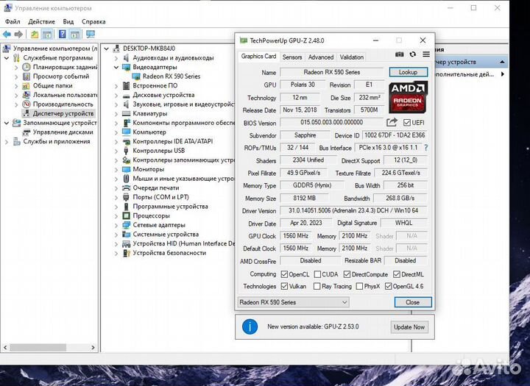Click the Processors device icon
Screen dimensions: 530x386
coord(126,215)
